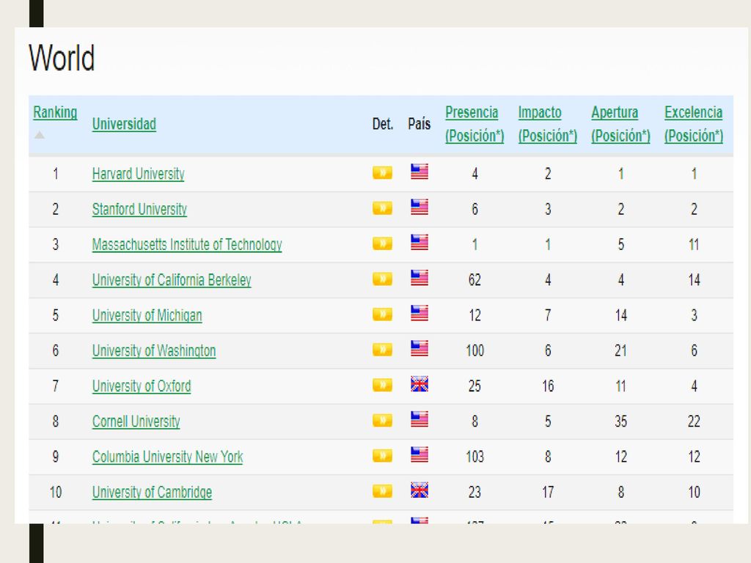Image resolution: width=751 pixels, height=563 pixels.
Task: Click the UK flag in University of Oxford row
Action: [419, 384]
